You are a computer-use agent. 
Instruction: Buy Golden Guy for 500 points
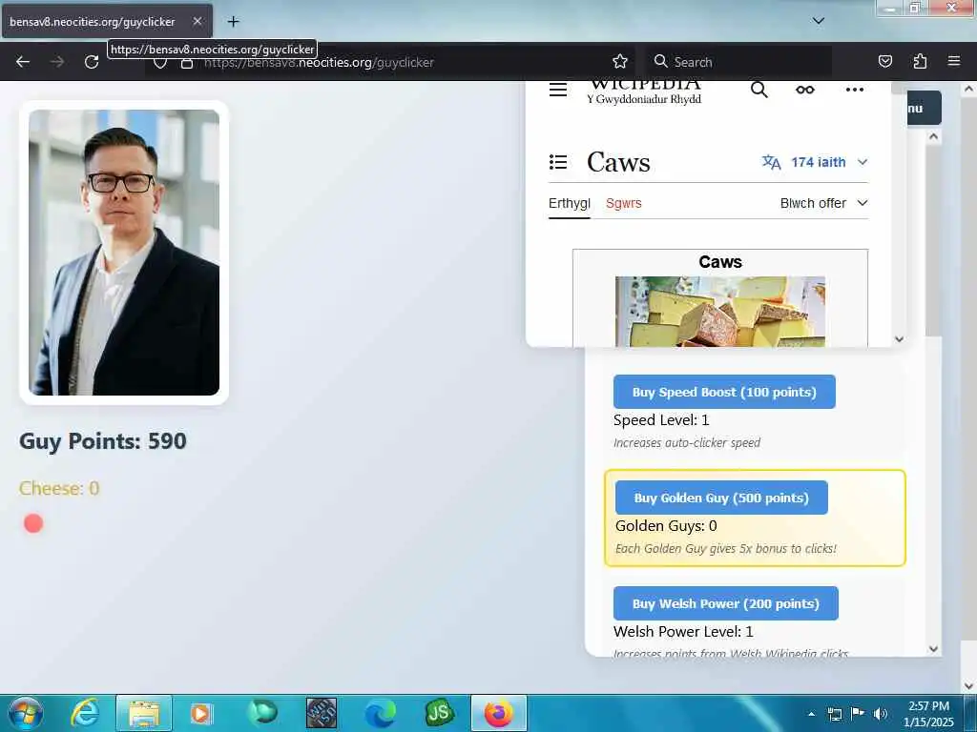coord(721,498)
